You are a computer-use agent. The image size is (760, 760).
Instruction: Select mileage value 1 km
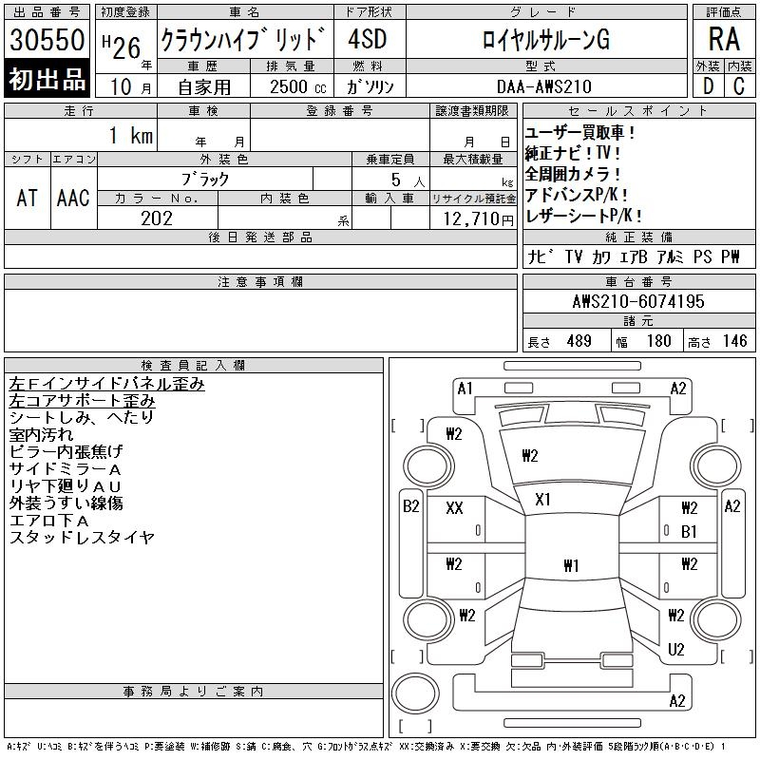click(x=131, y=135)
